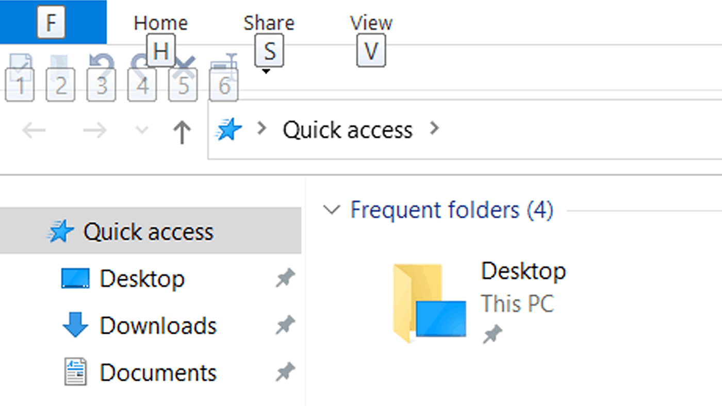Collapse the Frequent folders group chevron
The height and width of the screenshot is (406, 722).
click(331, 210)
